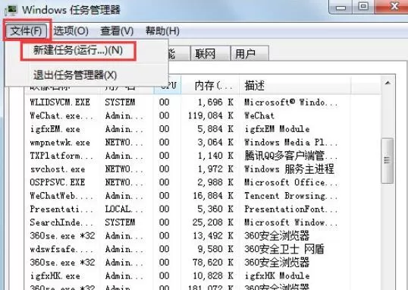This screenshot has height=290, width=408.
Task: Click the 360安全卫士 网盾 description
Action: pos(284,249)
